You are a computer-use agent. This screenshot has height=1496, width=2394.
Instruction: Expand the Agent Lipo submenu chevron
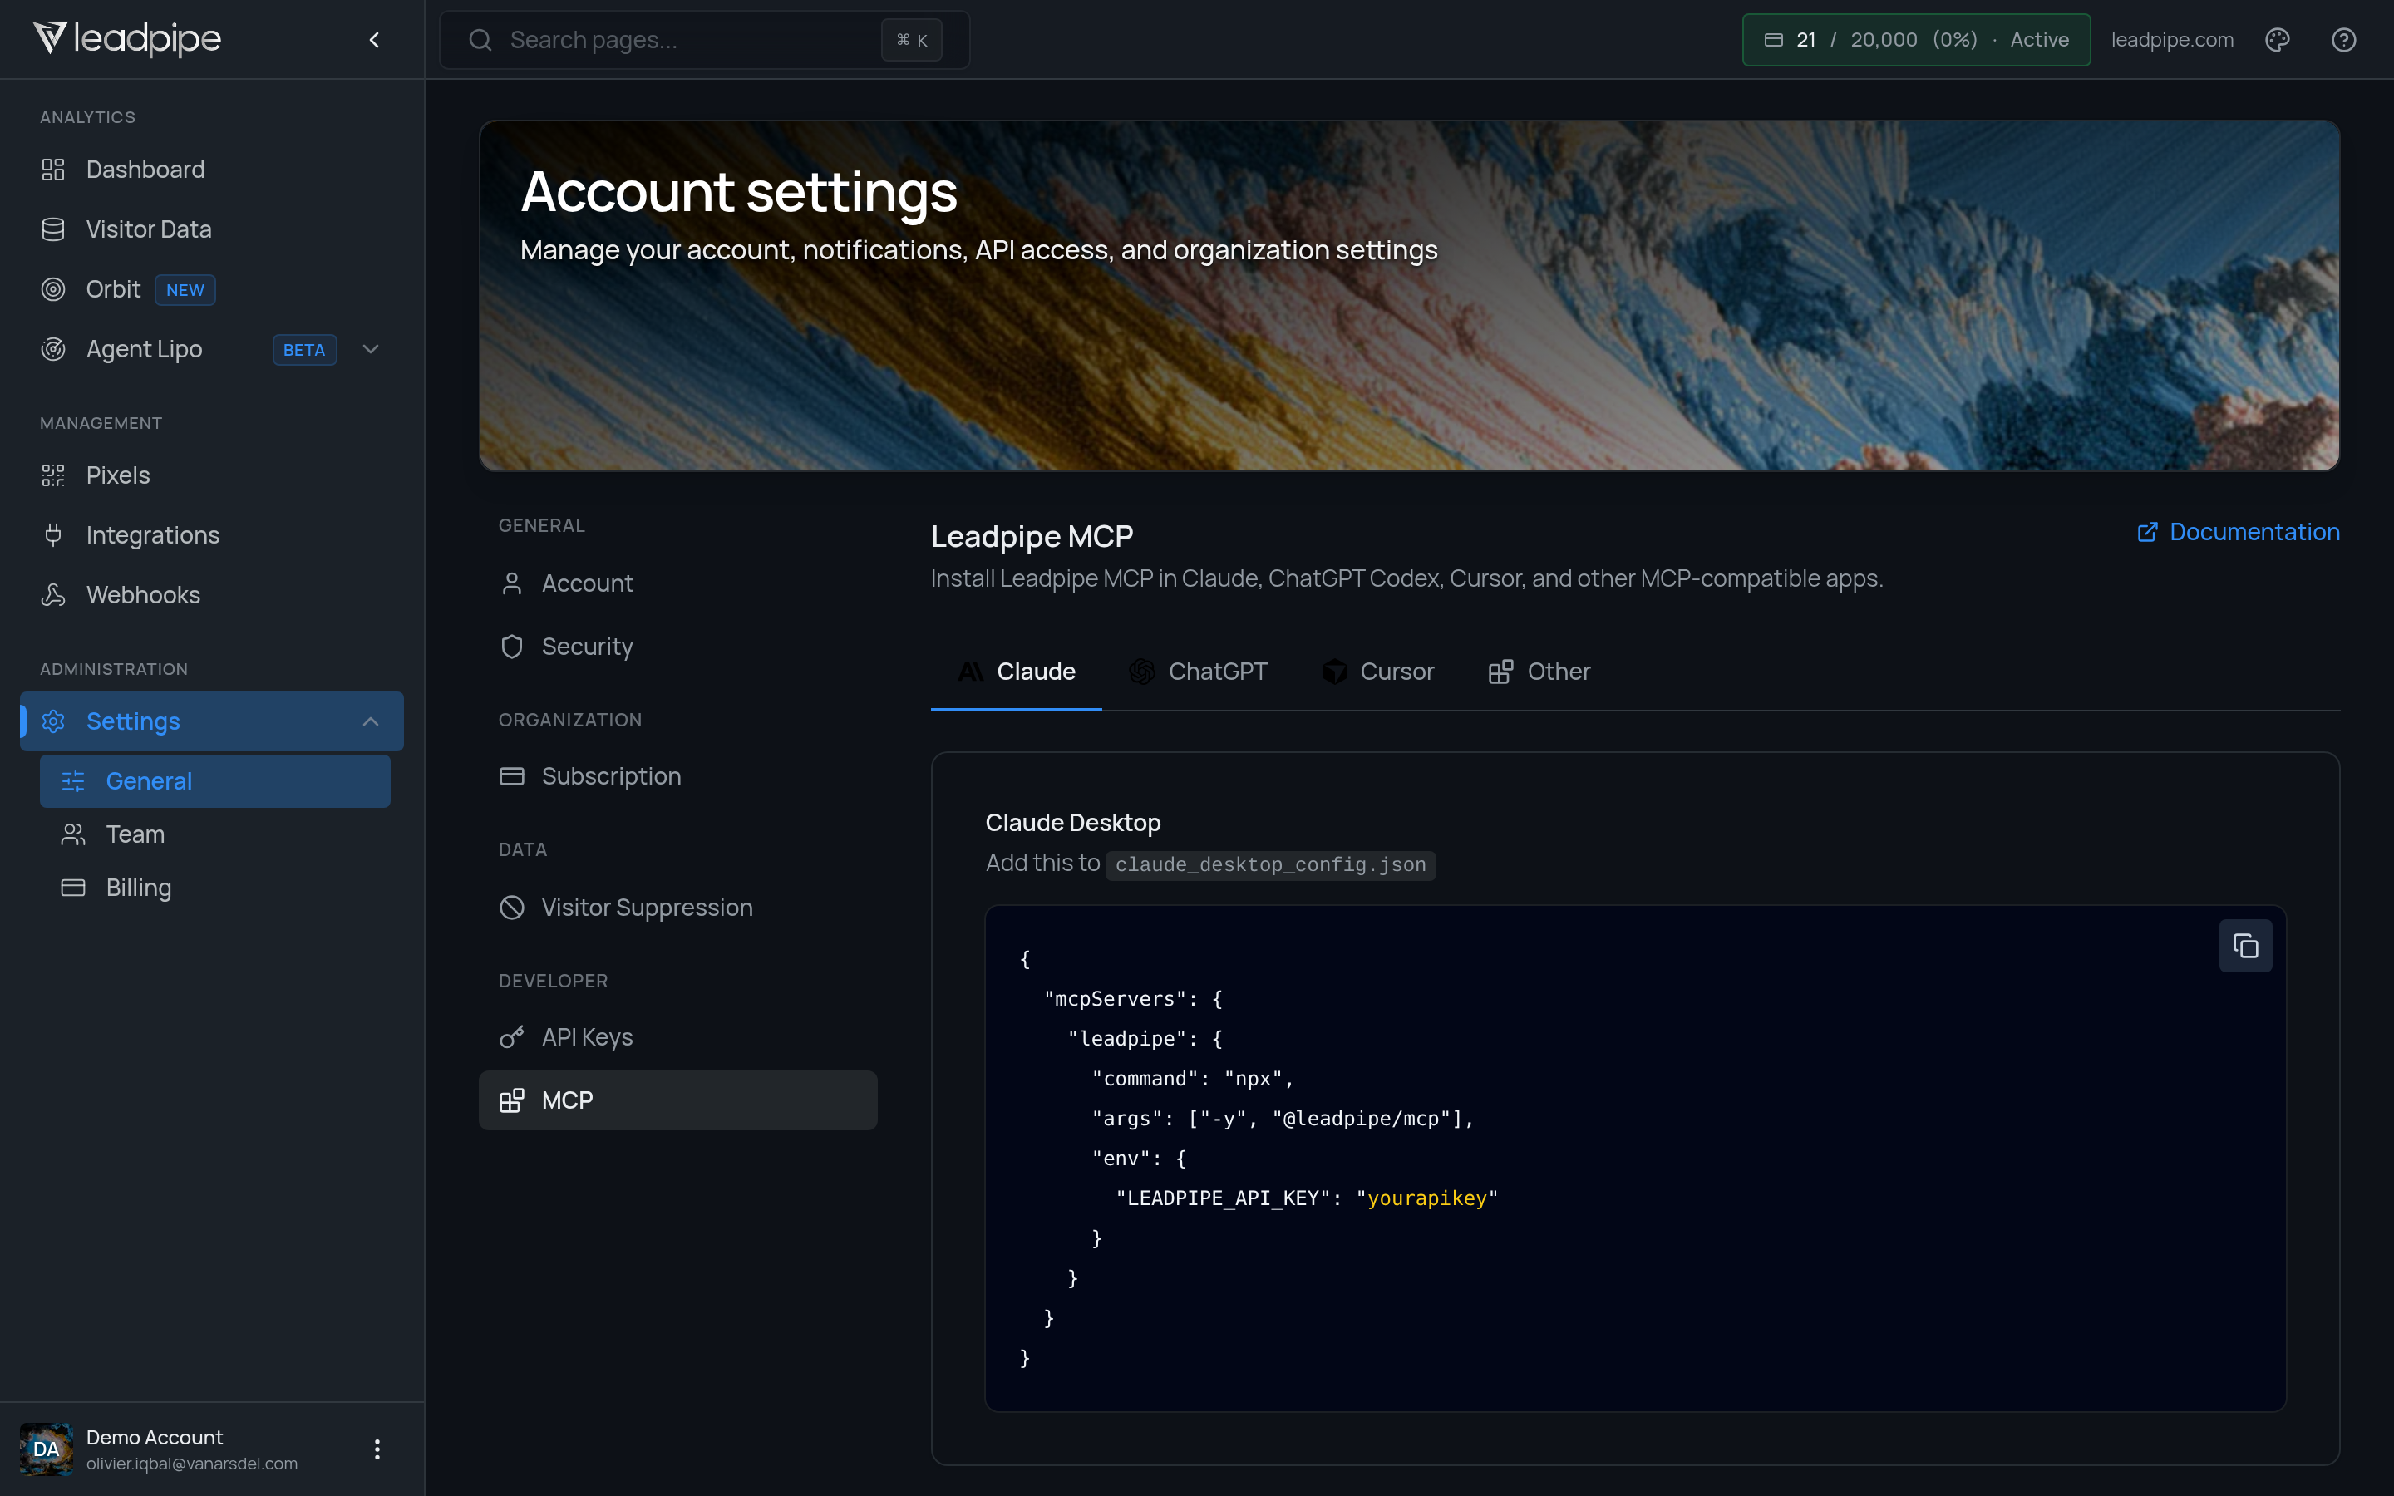371,349
